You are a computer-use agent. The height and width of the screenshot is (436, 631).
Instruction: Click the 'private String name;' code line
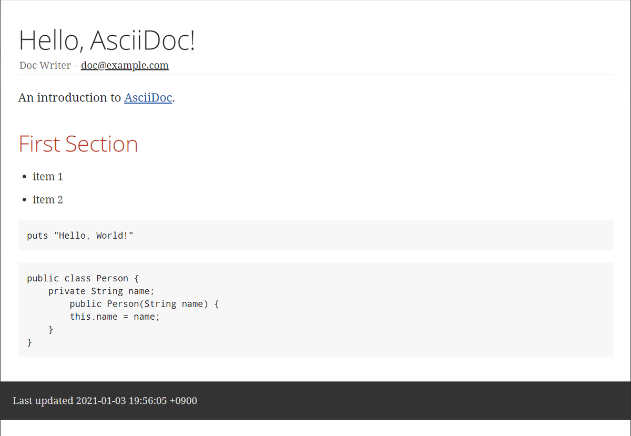coord(101,291)
